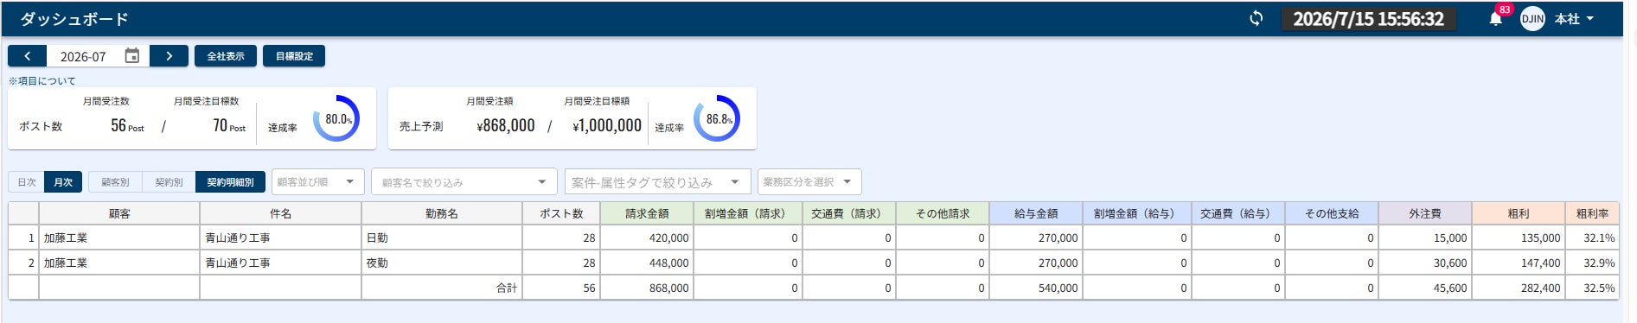Click the 粗利 column header
Screen dimensions: 1637x323
[1519, 213]
